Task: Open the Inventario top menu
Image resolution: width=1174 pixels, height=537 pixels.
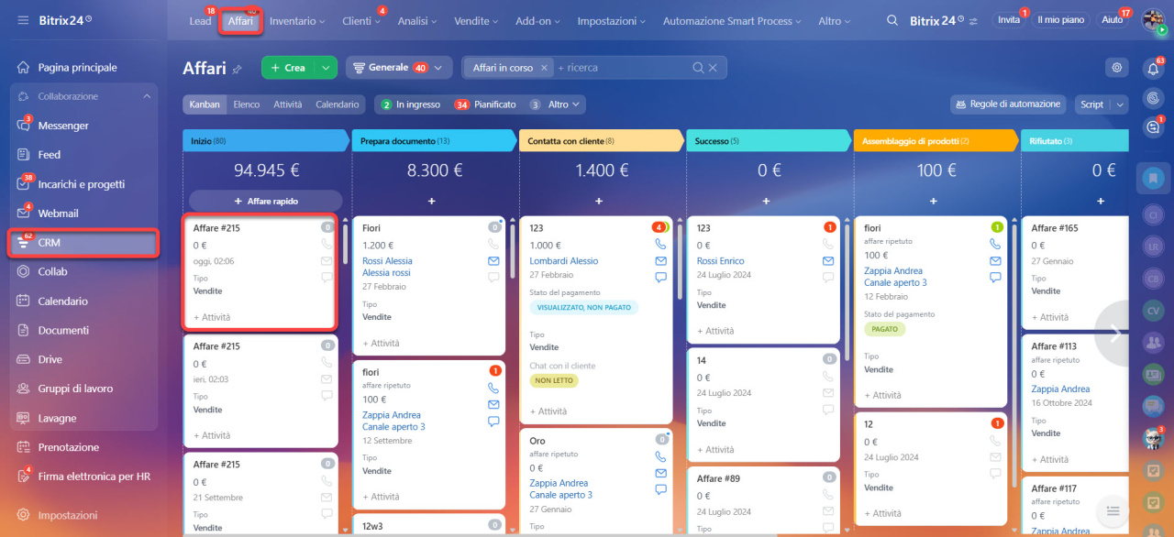Action: tap(297, 21)
